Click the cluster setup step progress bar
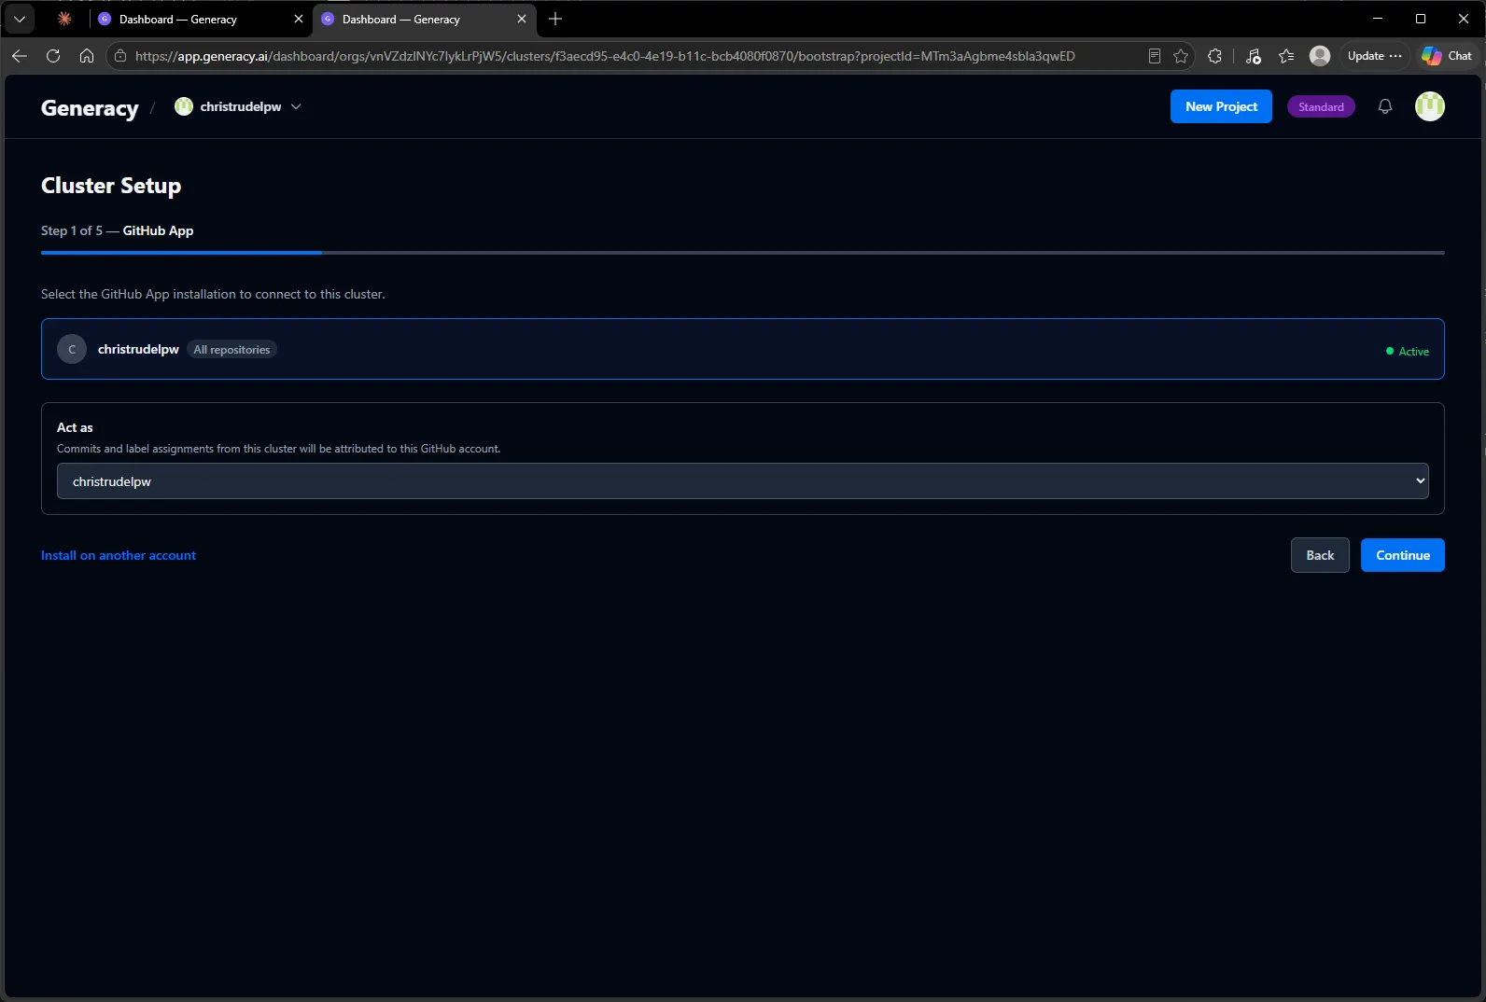This screenshot has width=1486, height=1002. pos(743,252)
